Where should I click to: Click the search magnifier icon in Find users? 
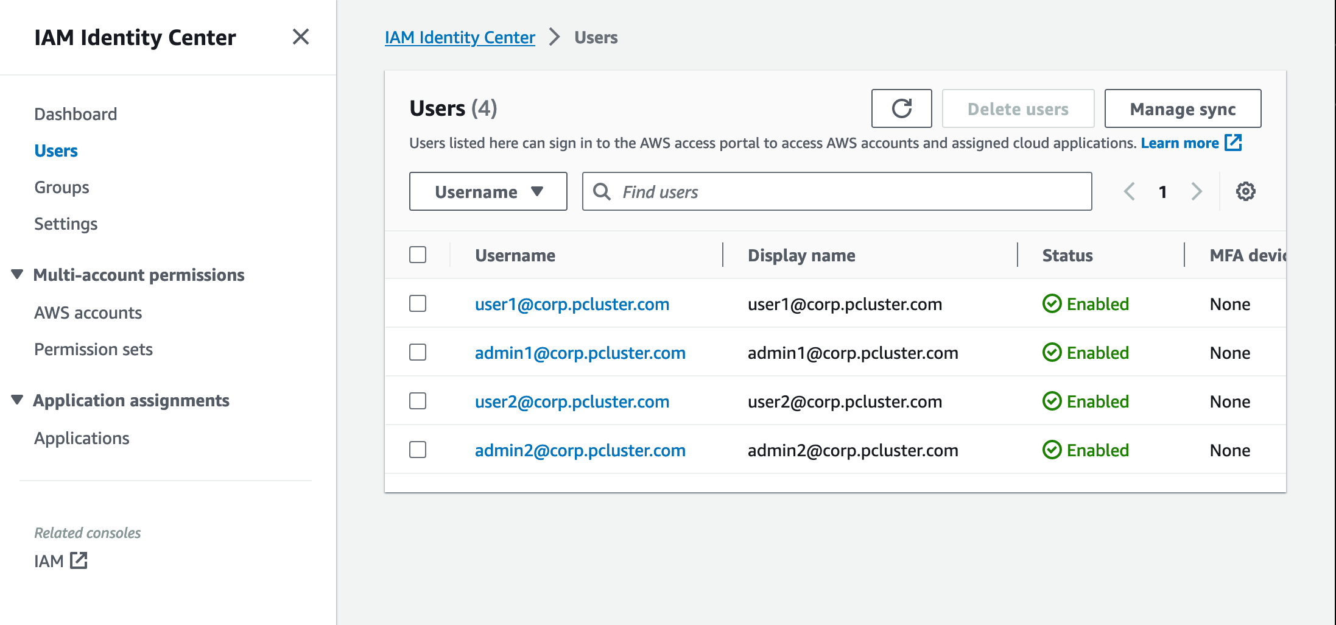[602, 191]
